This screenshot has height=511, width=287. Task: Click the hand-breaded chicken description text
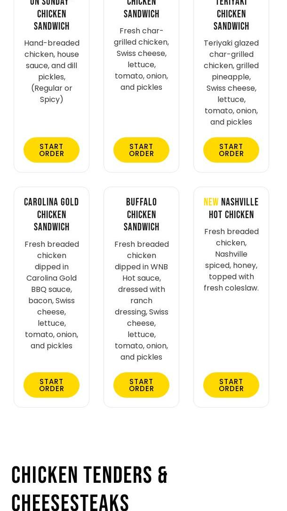pos(51,71)
